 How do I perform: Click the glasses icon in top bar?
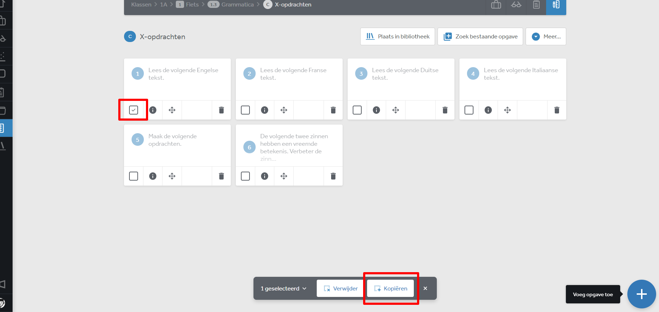516,5
